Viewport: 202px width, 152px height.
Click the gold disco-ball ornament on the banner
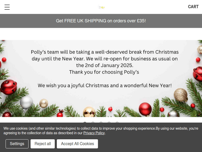(89, 112)
